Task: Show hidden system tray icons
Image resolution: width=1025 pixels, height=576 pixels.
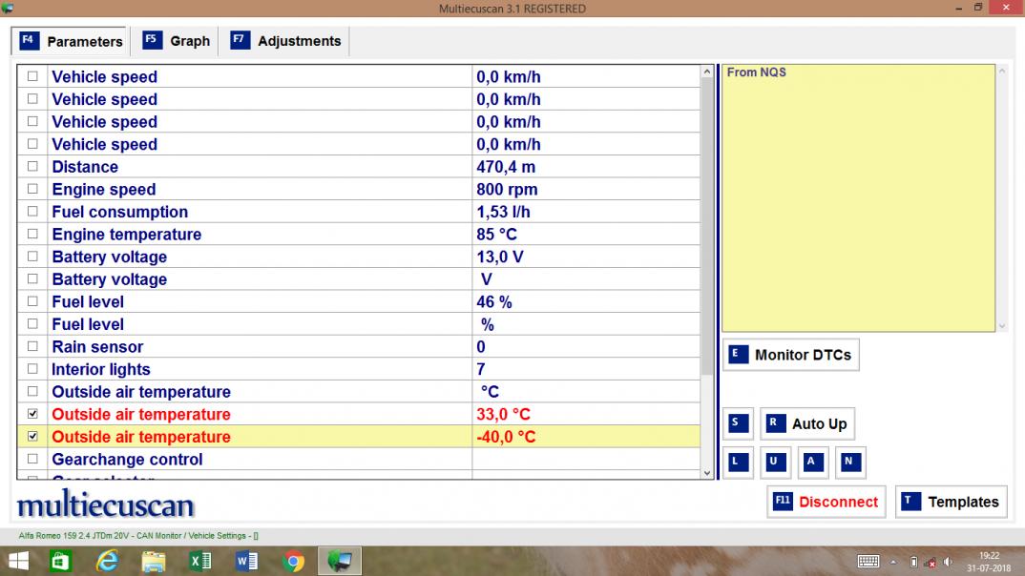Action: pos(893,562)
